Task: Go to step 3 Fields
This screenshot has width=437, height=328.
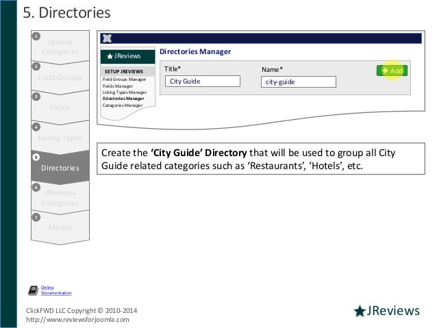Action: [60, 108]
